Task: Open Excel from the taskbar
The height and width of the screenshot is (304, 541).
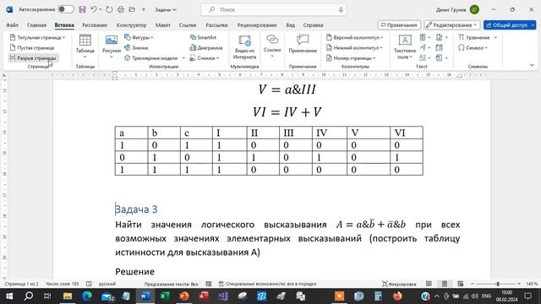Action: 165,296
